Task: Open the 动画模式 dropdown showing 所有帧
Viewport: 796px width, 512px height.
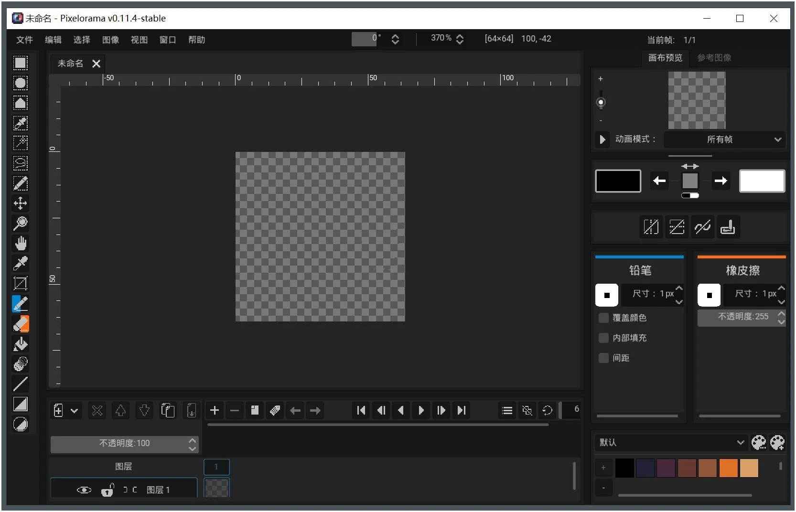Action: (724, 139)
